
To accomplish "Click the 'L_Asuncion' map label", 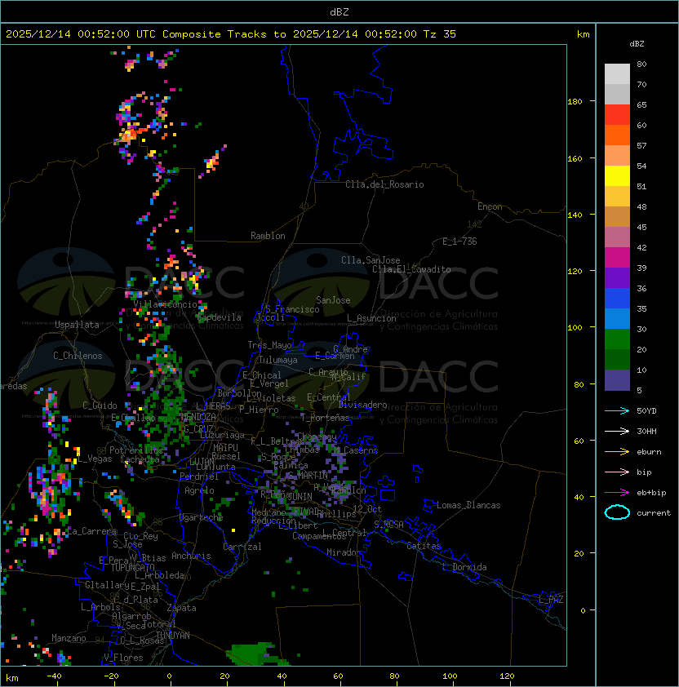I will pyautogui.click(x=371, y=318).
